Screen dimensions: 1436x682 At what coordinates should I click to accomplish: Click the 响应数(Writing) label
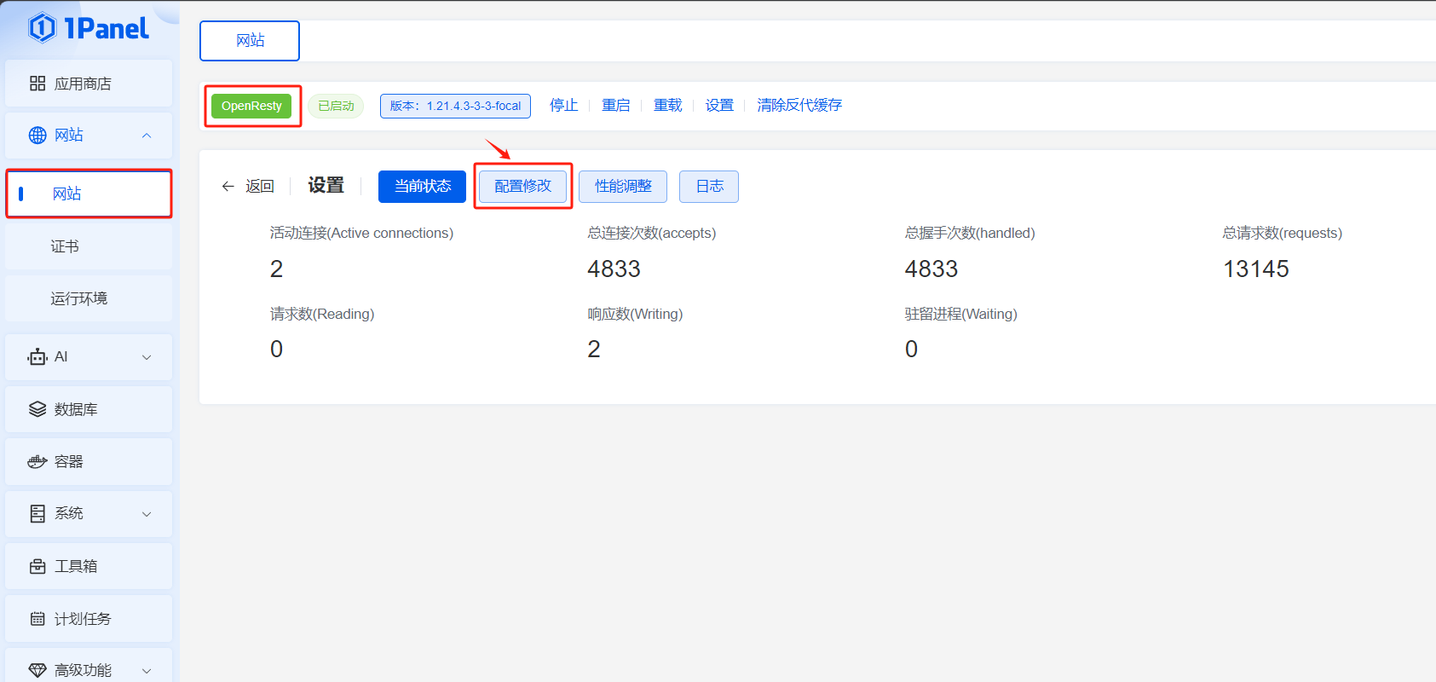coord(635,315)
